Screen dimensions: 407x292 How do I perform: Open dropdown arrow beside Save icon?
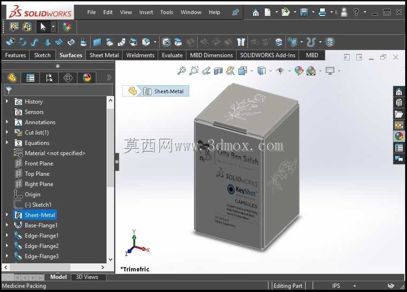(313, 12)
